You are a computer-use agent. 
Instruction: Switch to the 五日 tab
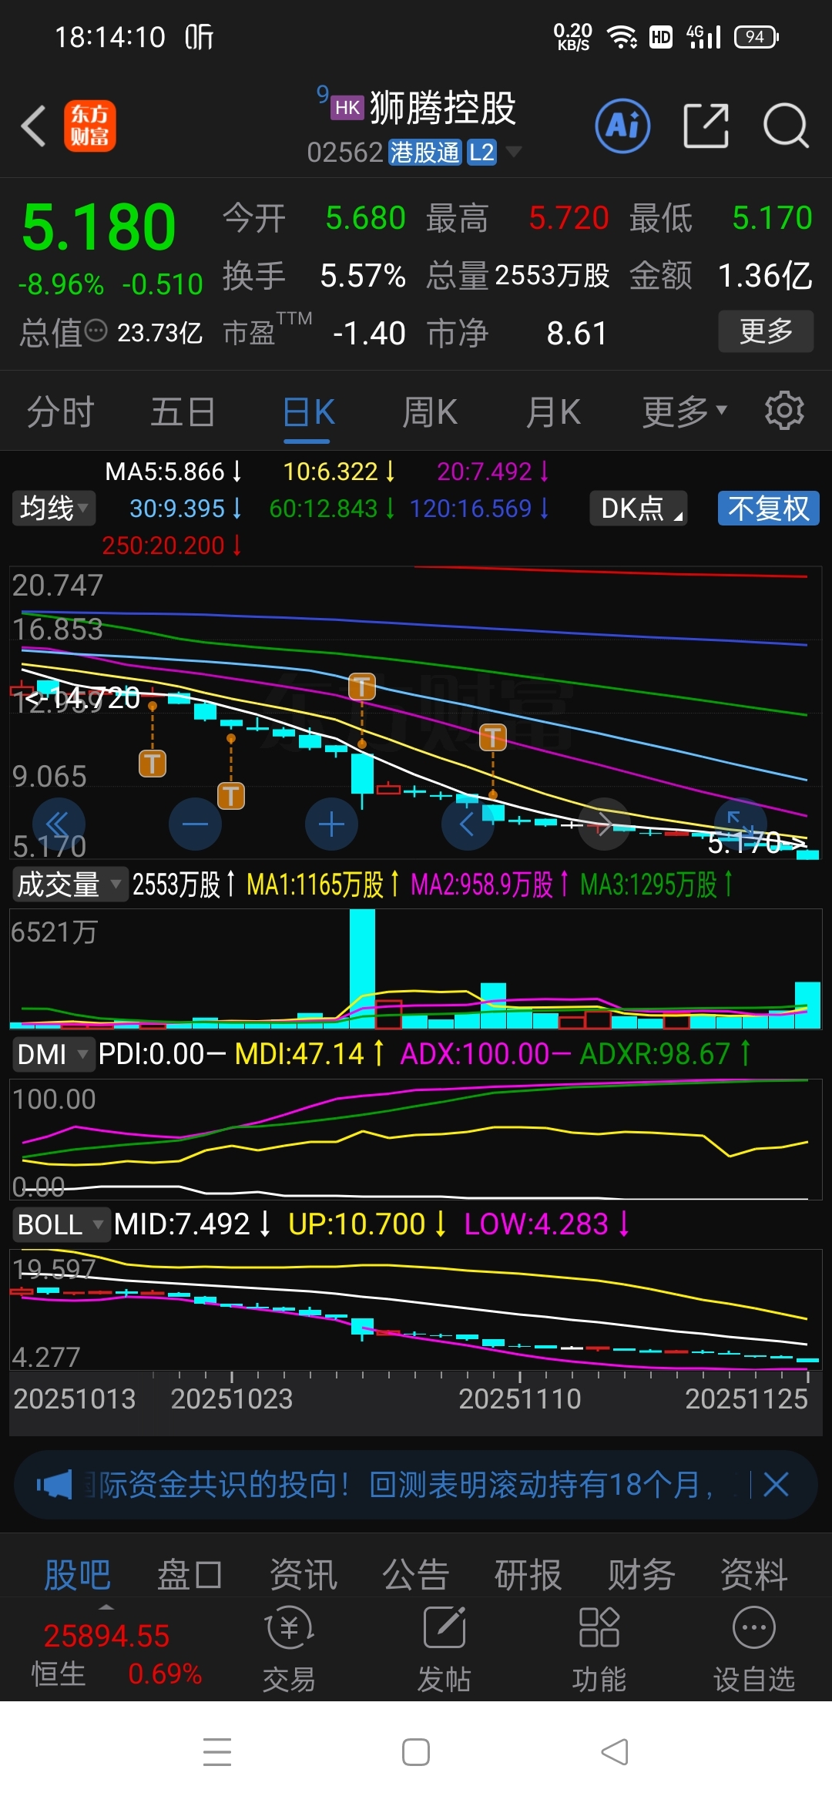(x=183, y=411)
